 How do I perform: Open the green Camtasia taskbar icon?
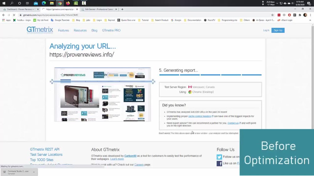pyautogui.click(x=76, y=3)
